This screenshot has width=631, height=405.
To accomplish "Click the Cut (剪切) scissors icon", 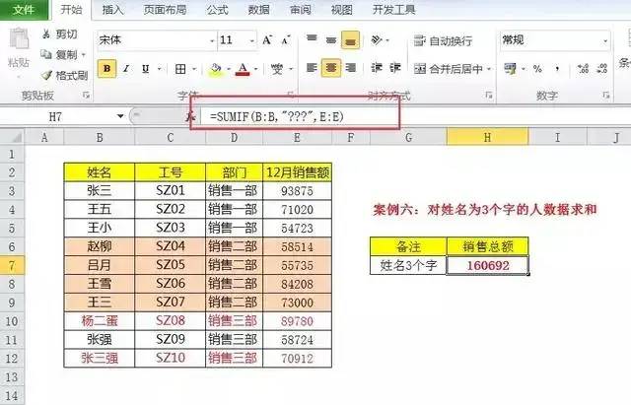I will (46, 34).
